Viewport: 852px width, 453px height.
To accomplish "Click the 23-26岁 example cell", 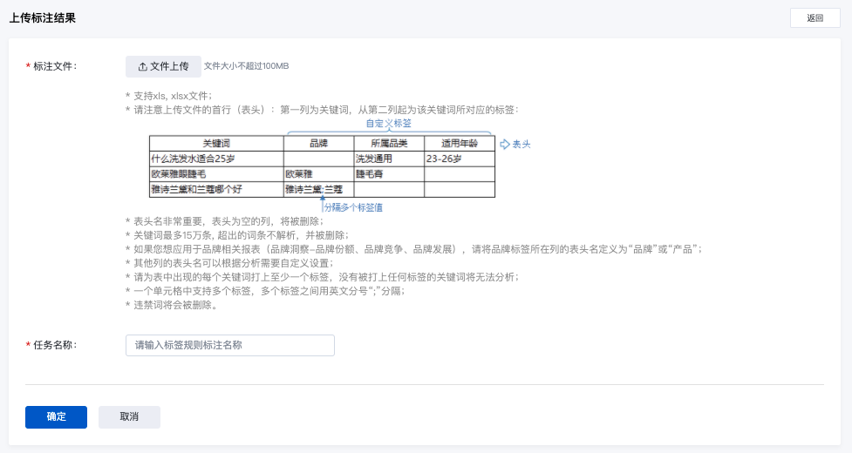I will (444, 159).
